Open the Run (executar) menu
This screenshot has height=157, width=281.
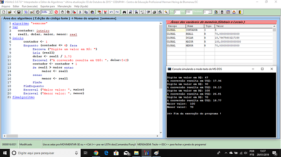coord(30,6)
